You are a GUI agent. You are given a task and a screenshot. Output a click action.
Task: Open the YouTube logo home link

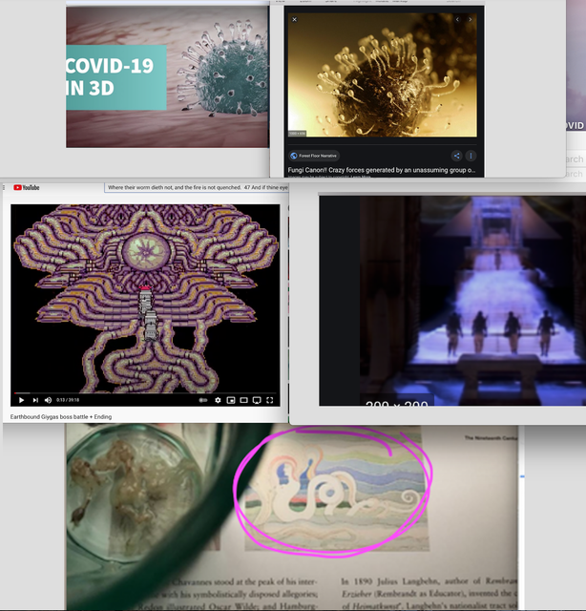pos(27,188)
